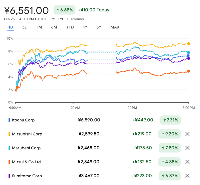Open the Itochu Corp row

[x=23, y=120]
